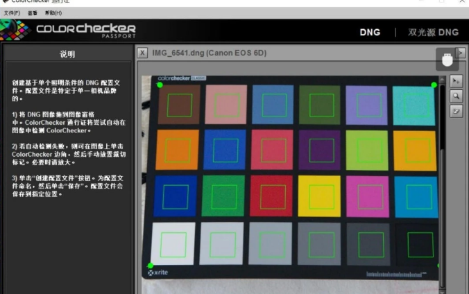Viewport: 469px width, 294px height.
Task: Click the dark purple patch in second row
Action: (x=319, y=150)
